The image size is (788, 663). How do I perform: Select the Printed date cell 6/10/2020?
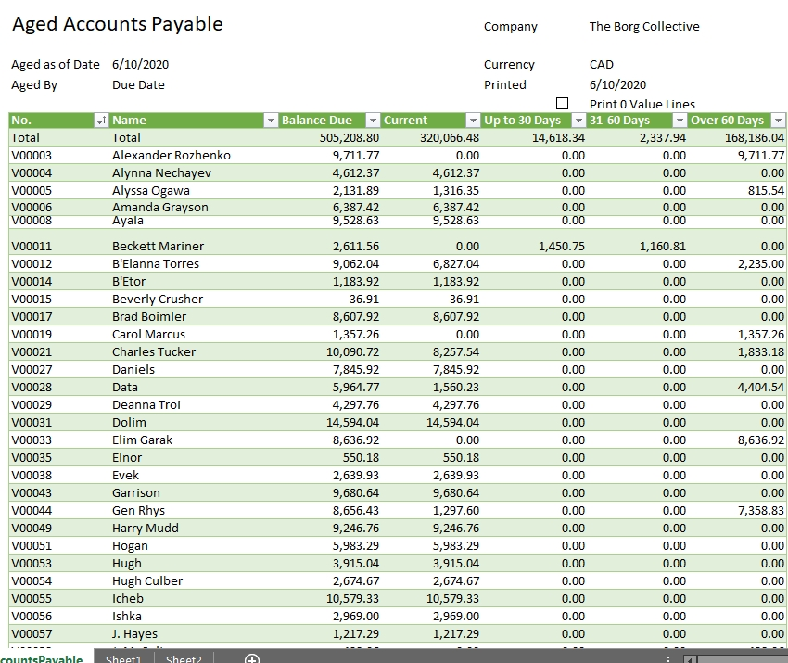[617, 85]
